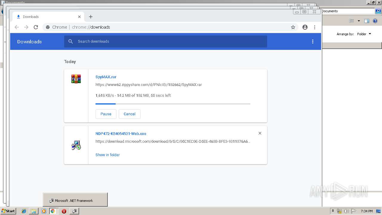Show hidden system tray icons
This screenshot has height=215, width=382.
[x=333, y=211]
